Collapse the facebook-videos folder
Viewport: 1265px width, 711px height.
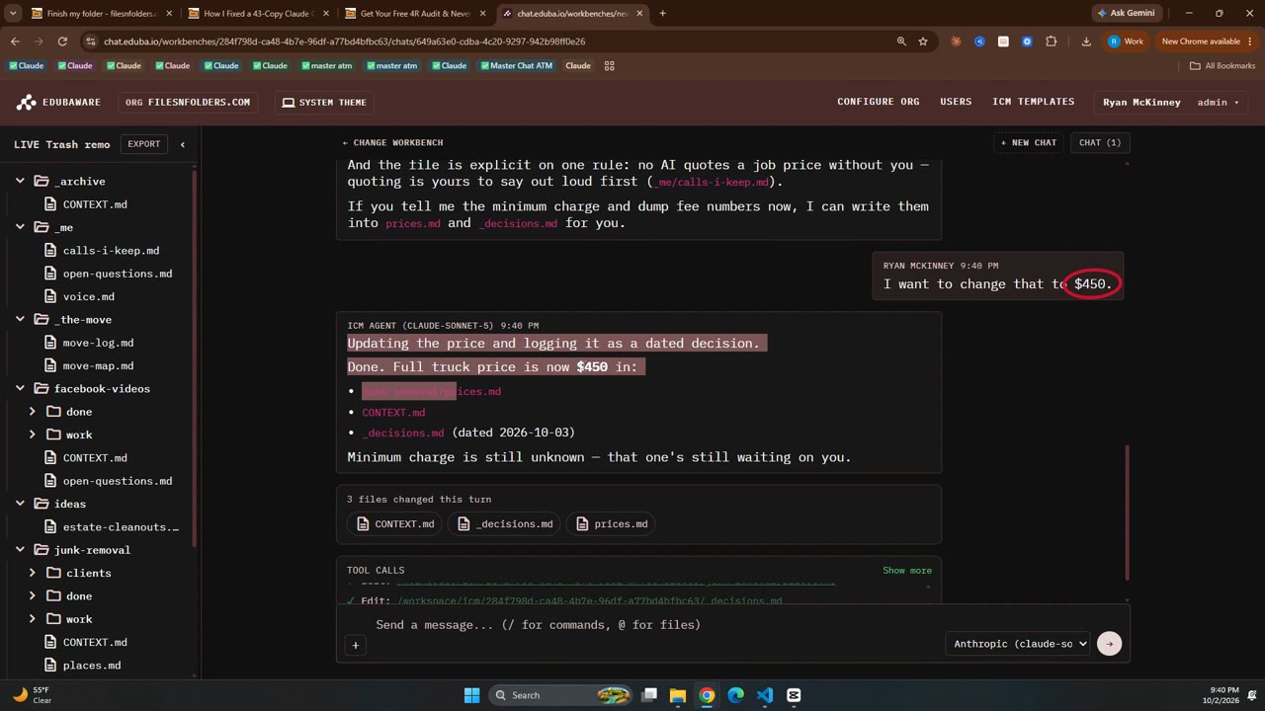pos(20,389)
